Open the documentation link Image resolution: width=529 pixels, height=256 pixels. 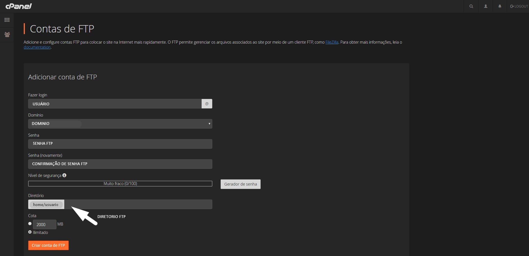click(x=37, y=47)
